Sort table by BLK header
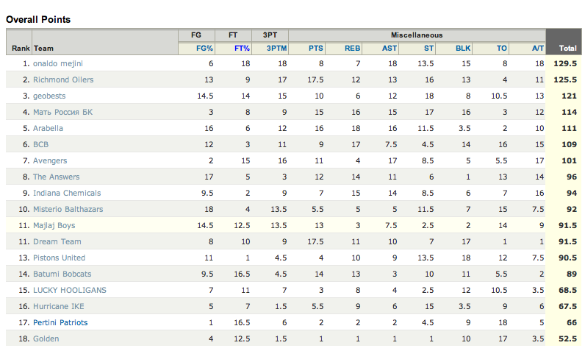Screen dimensions: 585x351 (463, 48)
